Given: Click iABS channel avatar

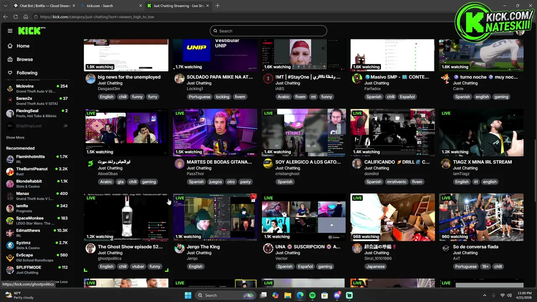Looking at the screenshot, I should (268, 79).
